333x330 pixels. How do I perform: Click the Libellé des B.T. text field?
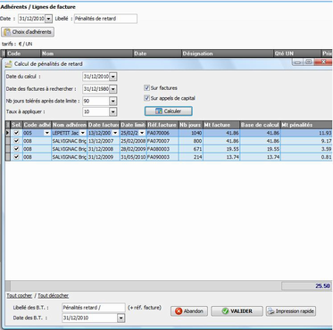(x=94, y=308)
